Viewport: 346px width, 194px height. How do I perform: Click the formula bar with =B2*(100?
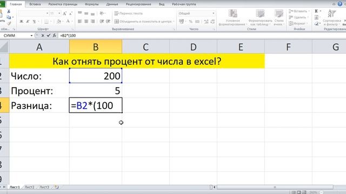pos(202,36)
